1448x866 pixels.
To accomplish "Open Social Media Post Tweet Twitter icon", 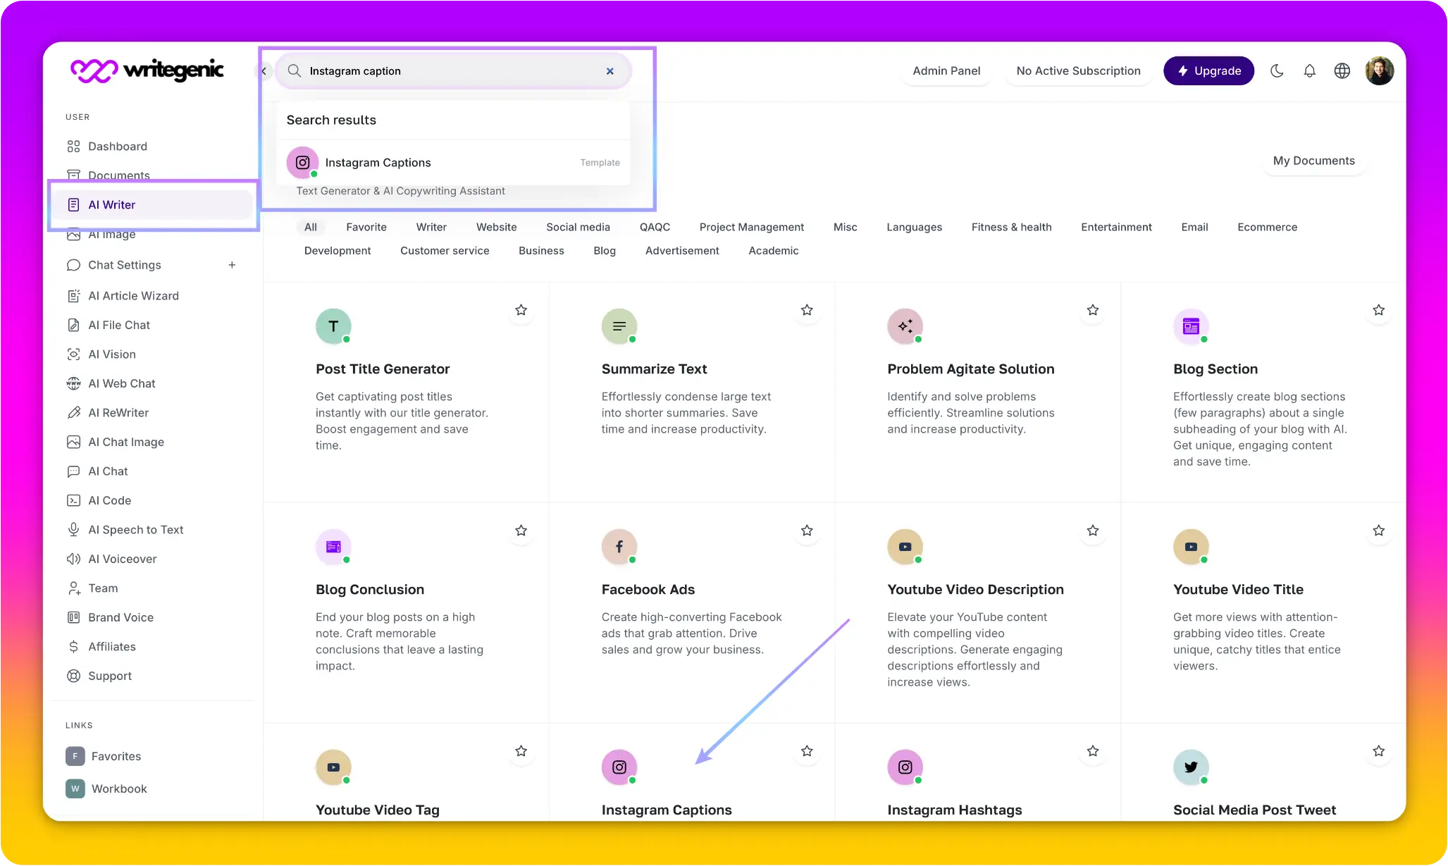I will point(1191,767).
